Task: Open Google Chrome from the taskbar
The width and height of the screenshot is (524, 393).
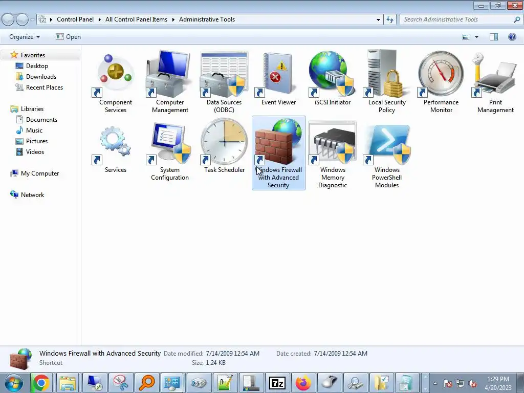Action: click(x=41, y=383)
